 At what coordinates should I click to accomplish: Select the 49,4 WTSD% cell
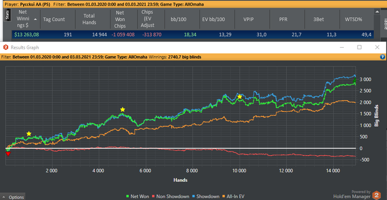tap(357, 34)
